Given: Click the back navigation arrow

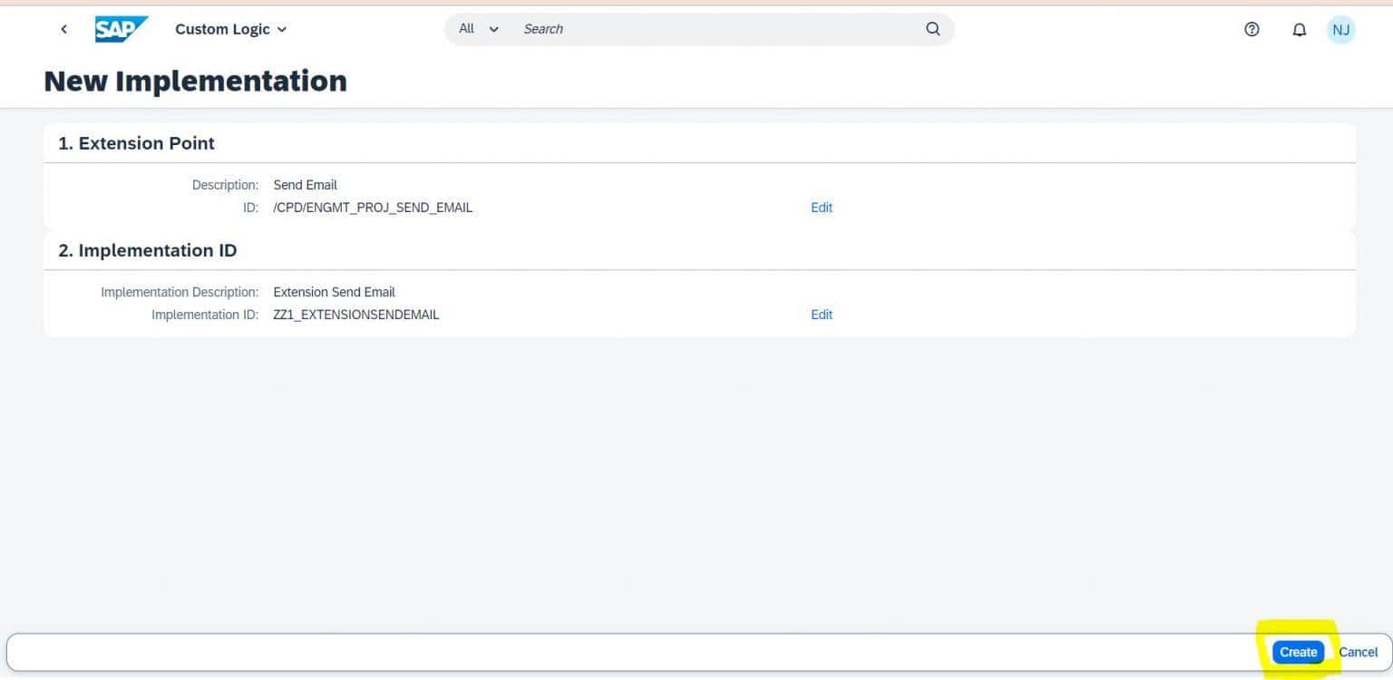Looking at the screenshot, I should click(x=63, y=29).
